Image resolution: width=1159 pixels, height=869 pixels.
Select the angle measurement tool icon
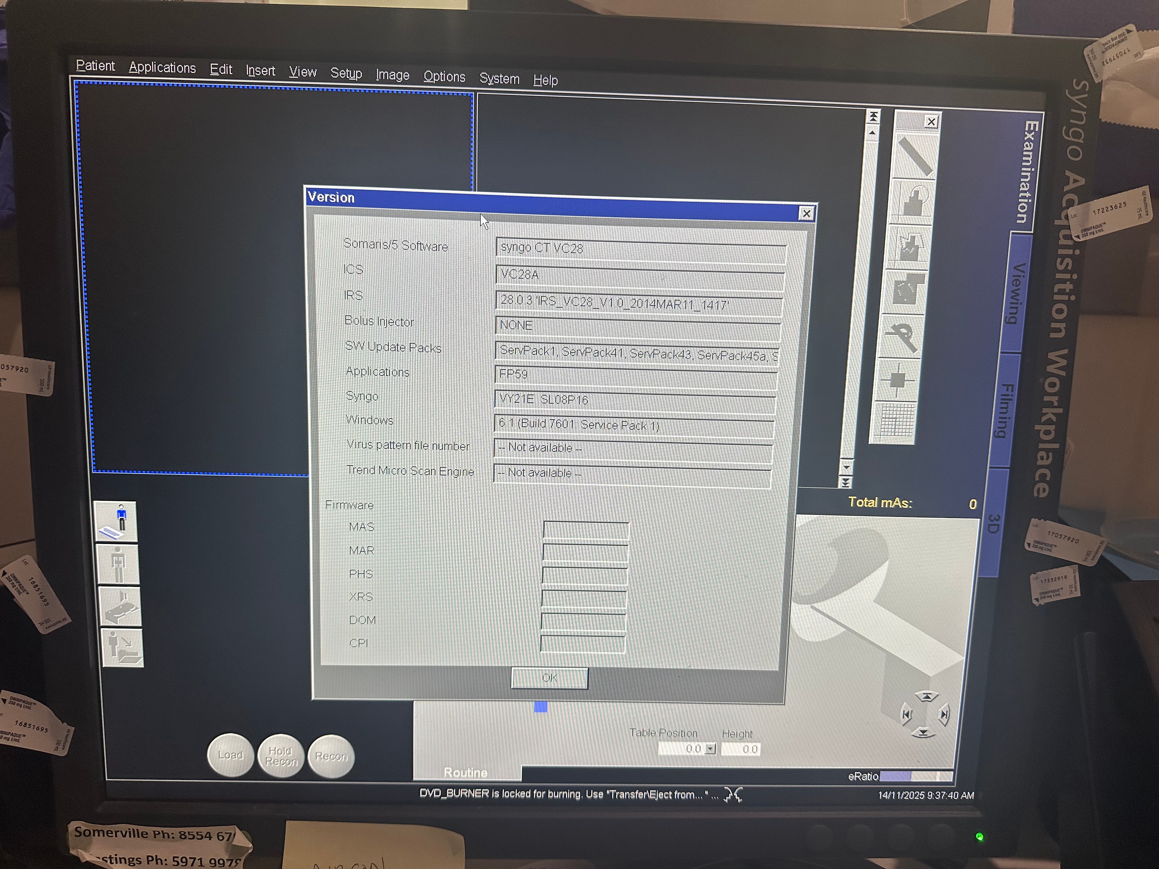tap(902, 336)
